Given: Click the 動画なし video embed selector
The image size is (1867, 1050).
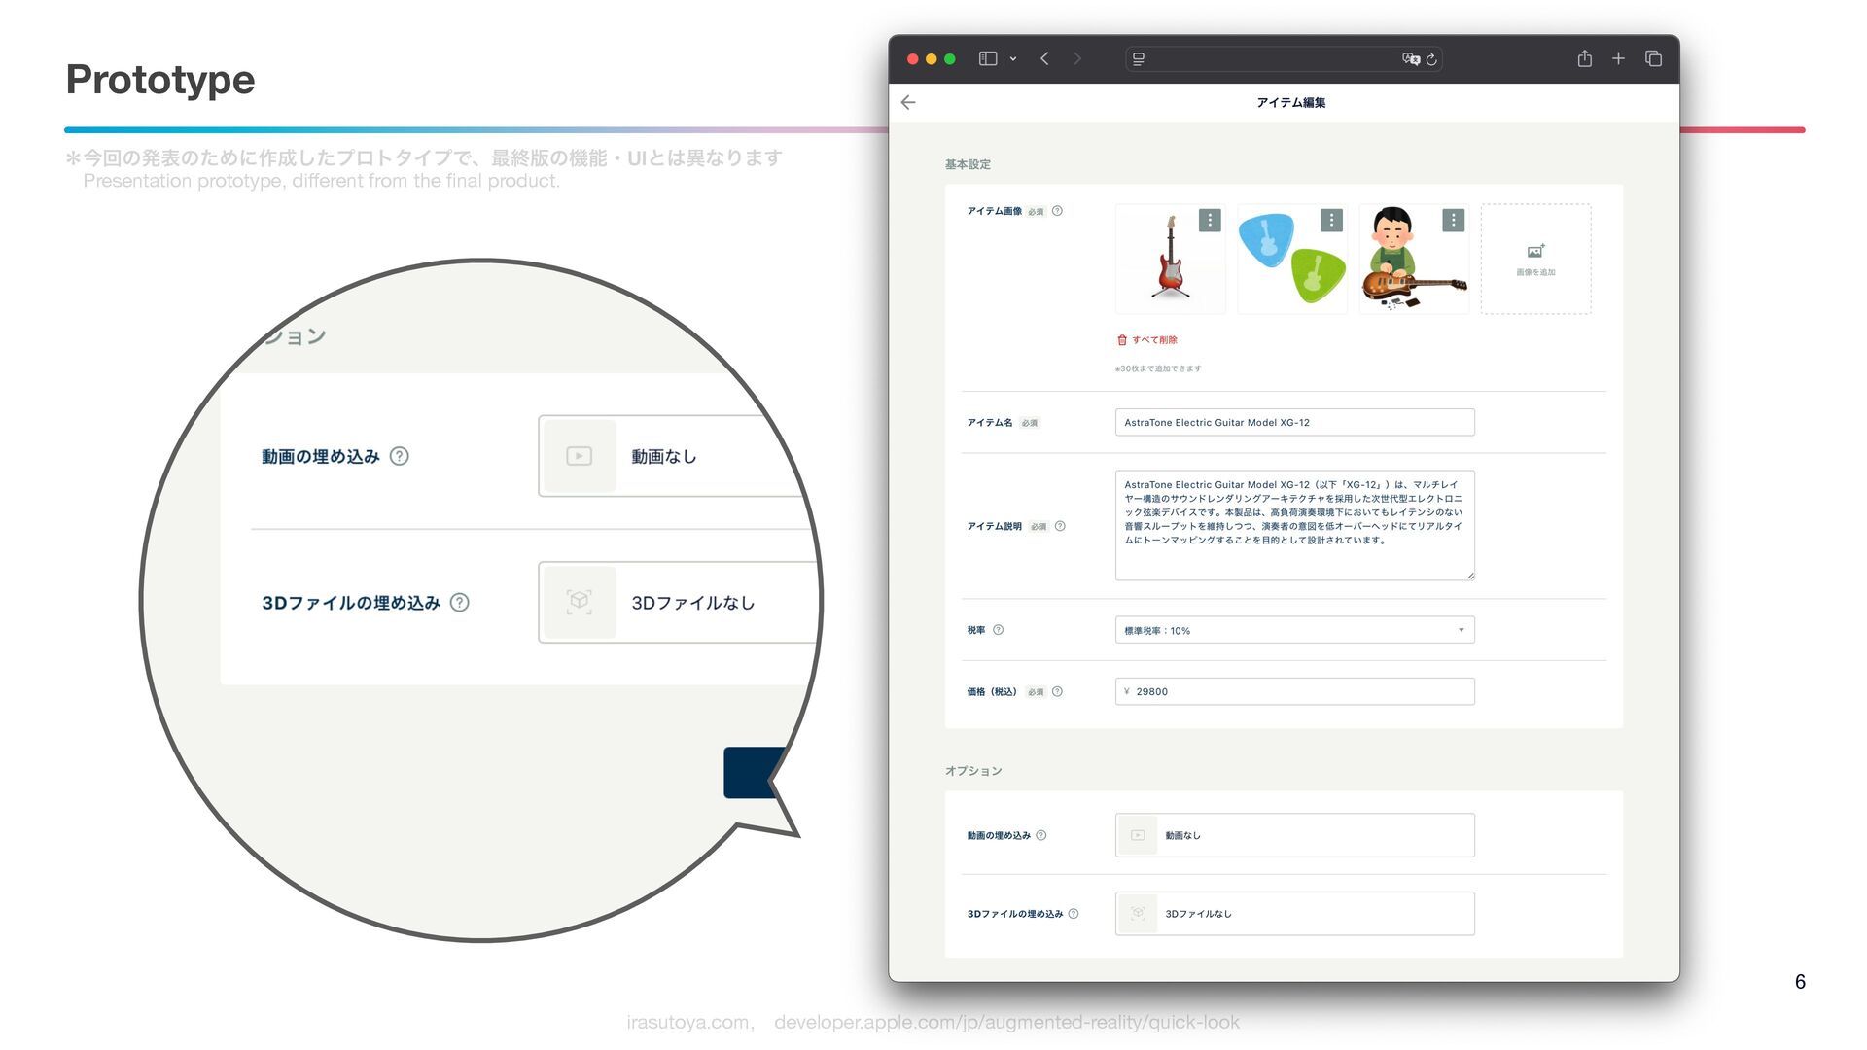Looking at the screenshot, I should pos(1294,835).
